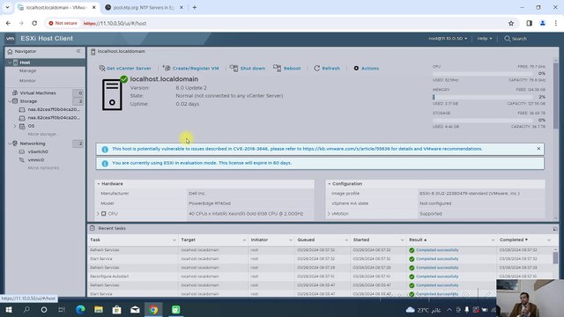Image resolution: width=564 pixels, height=317 pixels.
Task: Open browser side panel icon
Action: [529, 24]
